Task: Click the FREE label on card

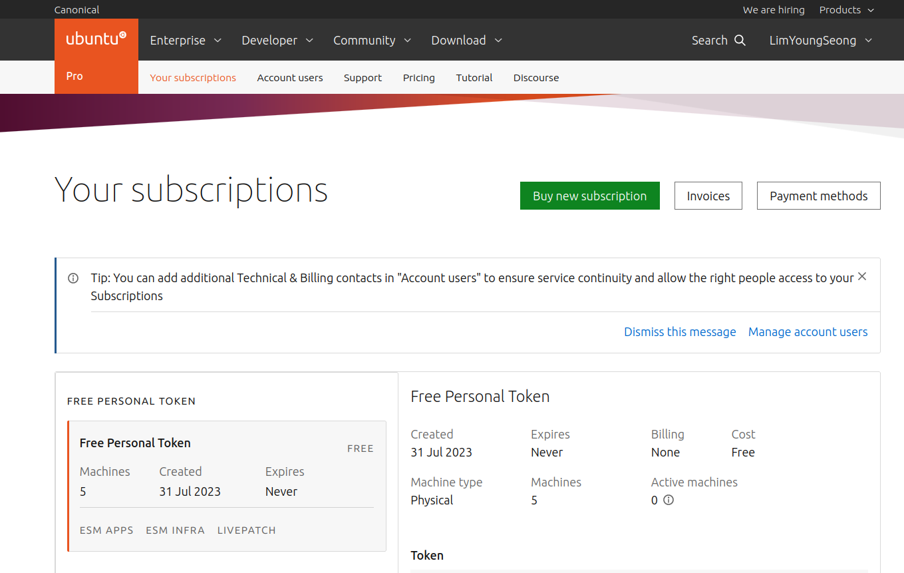Action: [x=361, y=449]
